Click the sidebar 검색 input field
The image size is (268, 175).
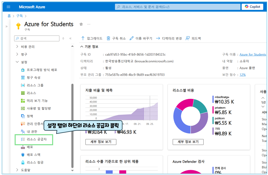point(37,38)
